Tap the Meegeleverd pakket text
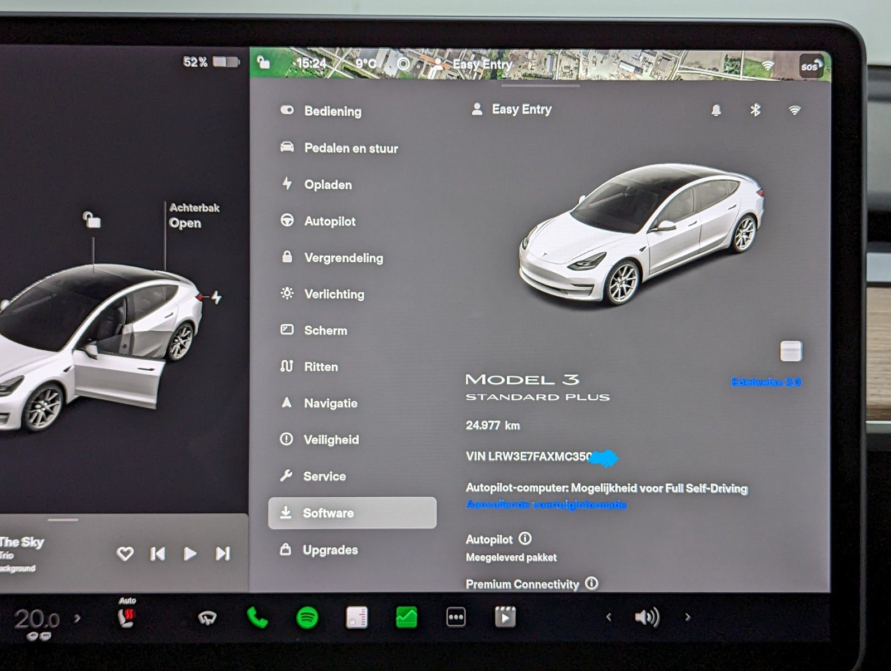Screen dimensions: 891x671 tap(511, 557)
